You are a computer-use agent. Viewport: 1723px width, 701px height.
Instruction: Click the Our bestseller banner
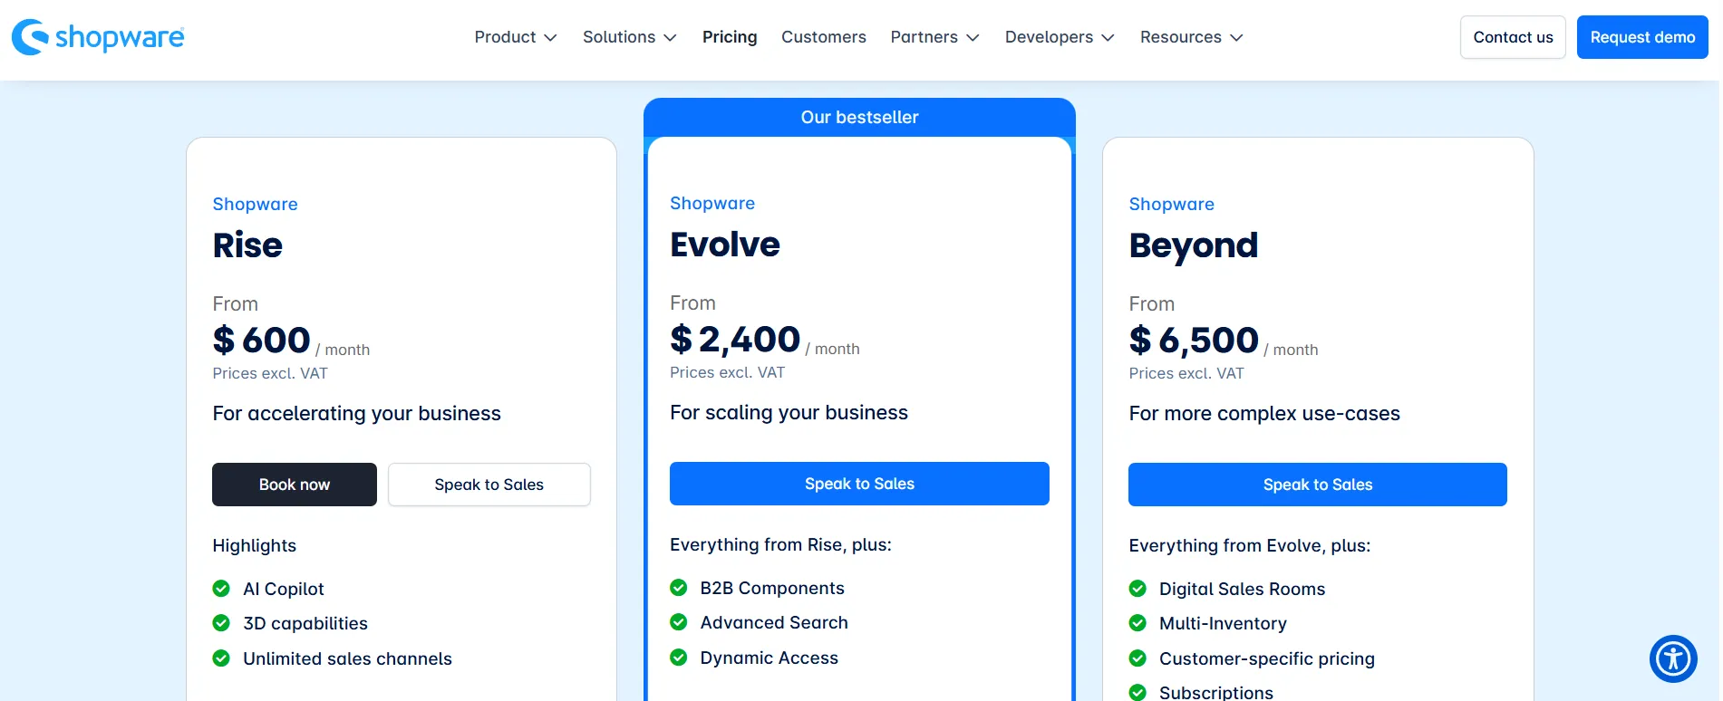859,117
